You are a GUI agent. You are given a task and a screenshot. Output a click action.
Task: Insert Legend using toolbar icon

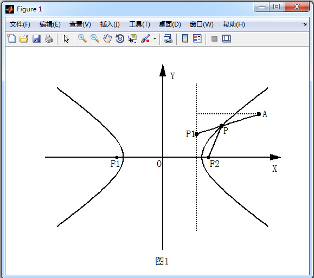tap(197, 38)
